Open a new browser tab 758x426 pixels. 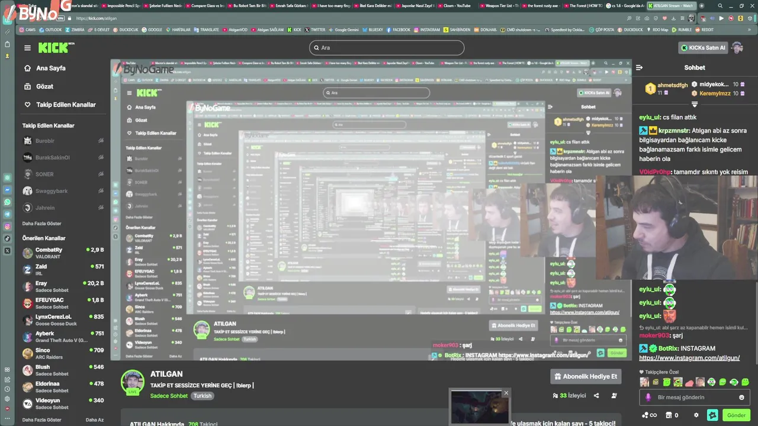pos(703,6)
